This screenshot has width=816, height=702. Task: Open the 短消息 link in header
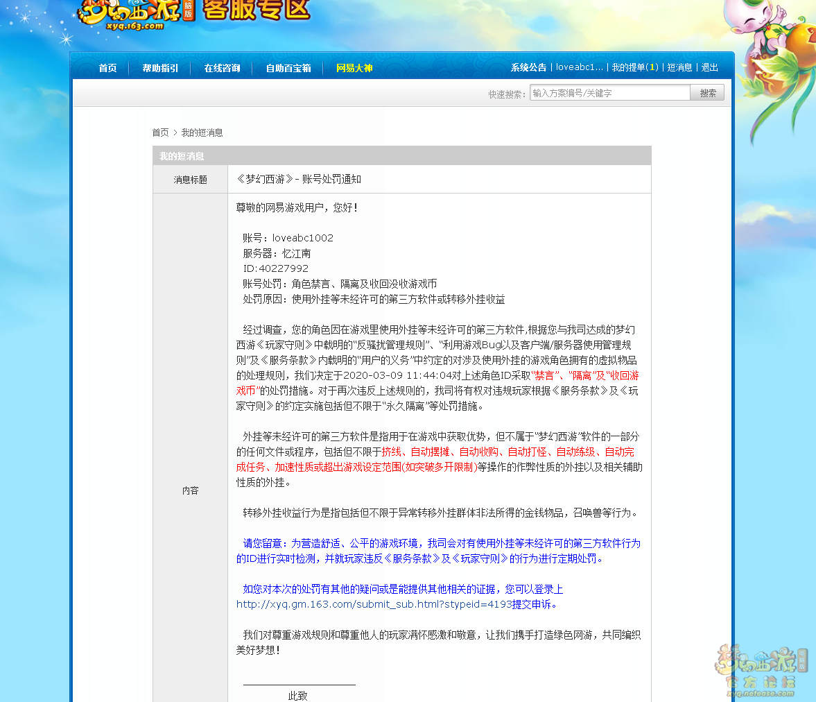[x=679, y=68]
